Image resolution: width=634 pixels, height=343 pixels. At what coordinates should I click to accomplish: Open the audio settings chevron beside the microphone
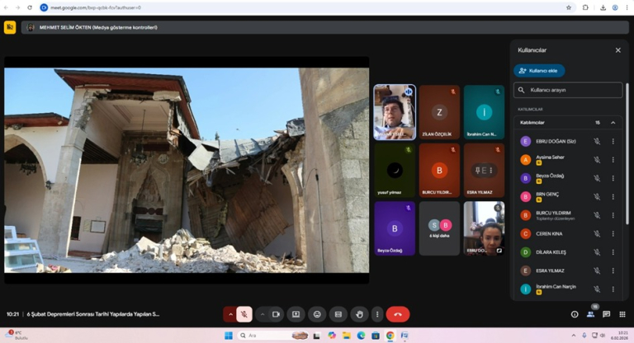click(230, 314)
